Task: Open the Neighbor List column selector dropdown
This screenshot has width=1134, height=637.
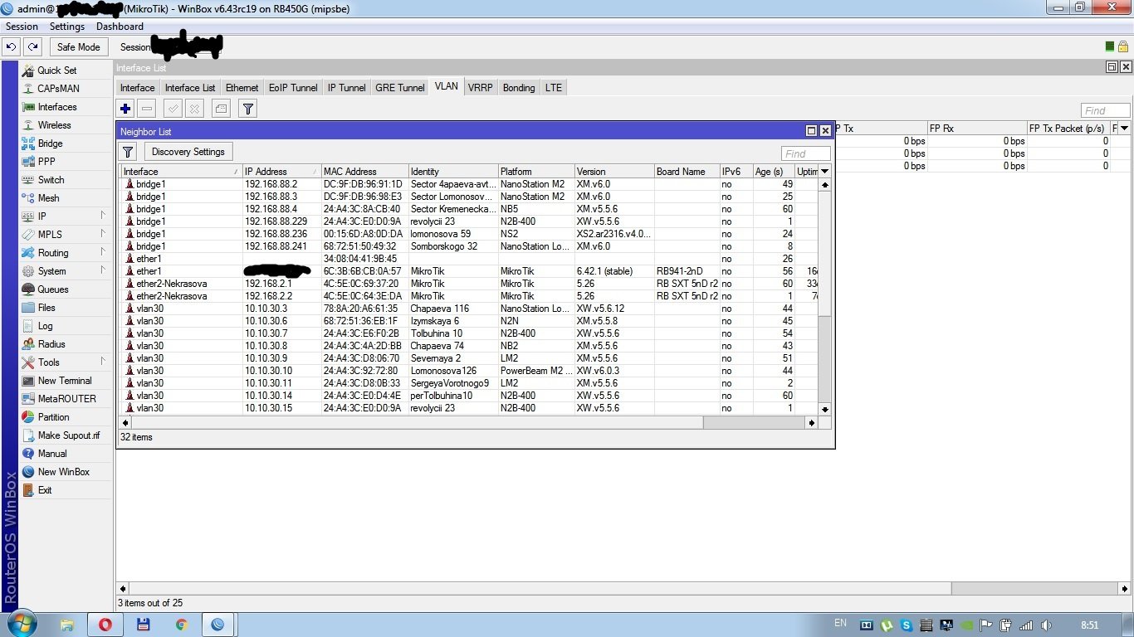Action: click(824, 172)
